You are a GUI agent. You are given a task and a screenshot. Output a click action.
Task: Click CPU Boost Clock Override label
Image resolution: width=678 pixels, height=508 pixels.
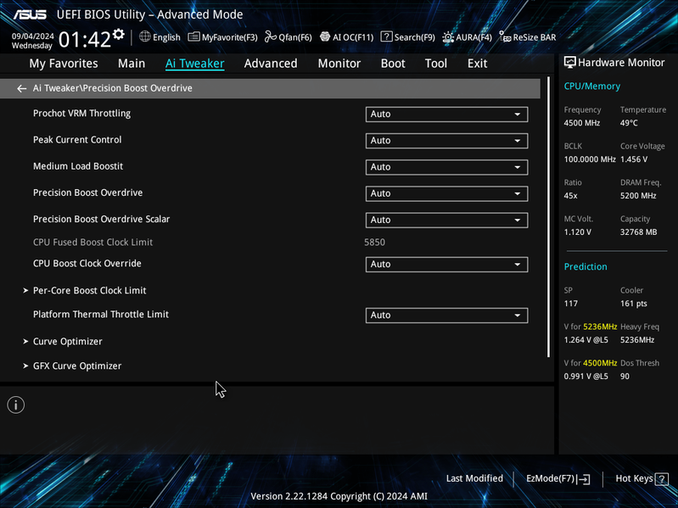tap(87, 264)
